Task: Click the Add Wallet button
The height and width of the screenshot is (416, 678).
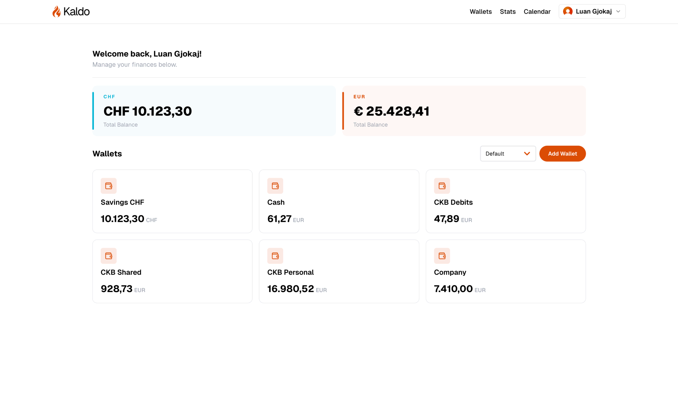Action: coord(562,153)
